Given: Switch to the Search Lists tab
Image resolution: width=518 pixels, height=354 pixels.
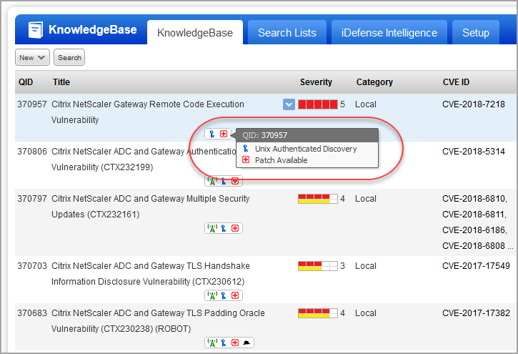Looking at the screenshot, I should (x=287, y=32).
